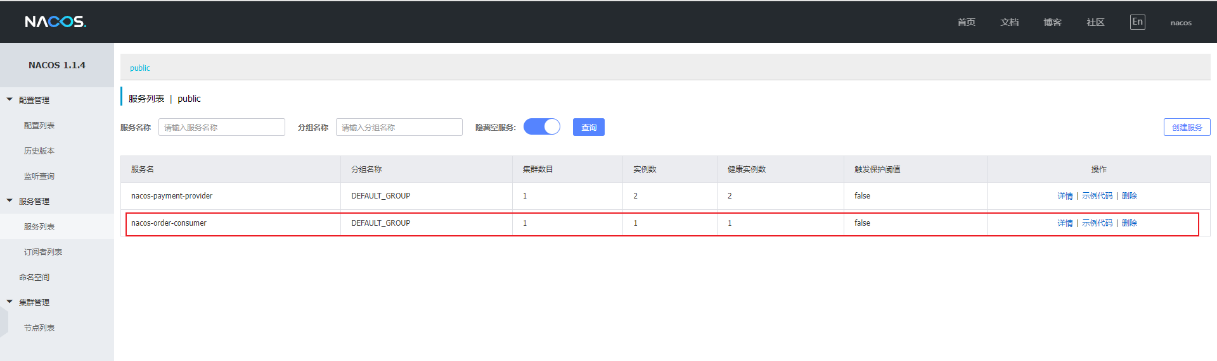Image resolution: width=1217 pixels, height=361 pixels.
Task: Open 博客 in the top navigation
Action: pyautogui.click(x=1053, y=22)
